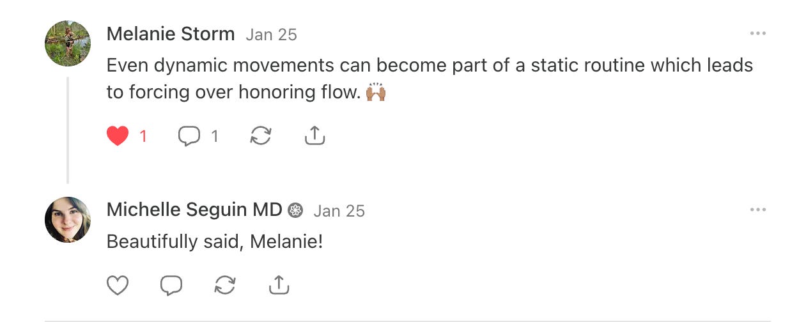799x322 pixels.
Task: Click the Michelle Seguin MD author name
Action: point(194,210)
